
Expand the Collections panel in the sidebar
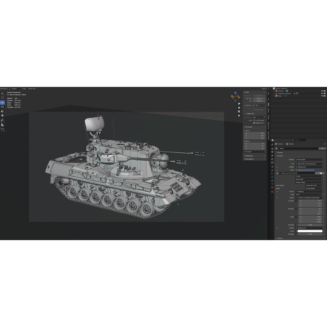click(249, 155)
